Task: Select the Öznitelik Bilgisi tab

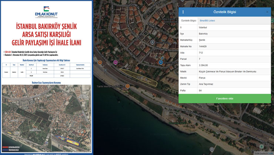Action: pyautogui.click(x=188, y=21)
